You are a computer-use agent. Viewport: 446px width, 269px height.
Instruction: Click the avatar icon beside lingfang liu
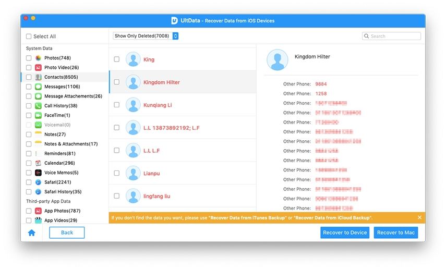point(133,195)
